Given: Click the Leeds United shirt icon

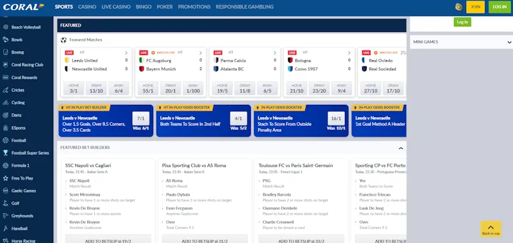Looking at the screenshot, I should [67, 60].
